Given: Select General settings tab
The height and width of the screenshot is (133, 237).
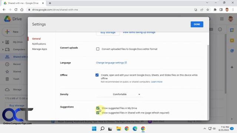Looking at the screenshot, I should click(36, 39).
